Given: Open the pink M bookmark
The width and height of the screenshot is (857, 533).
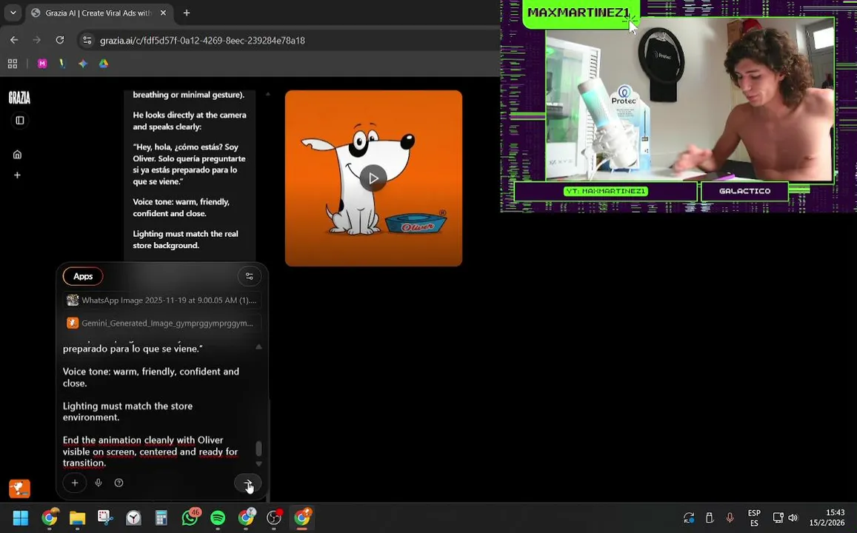Looking at the screenshot, I should (42, 64).
